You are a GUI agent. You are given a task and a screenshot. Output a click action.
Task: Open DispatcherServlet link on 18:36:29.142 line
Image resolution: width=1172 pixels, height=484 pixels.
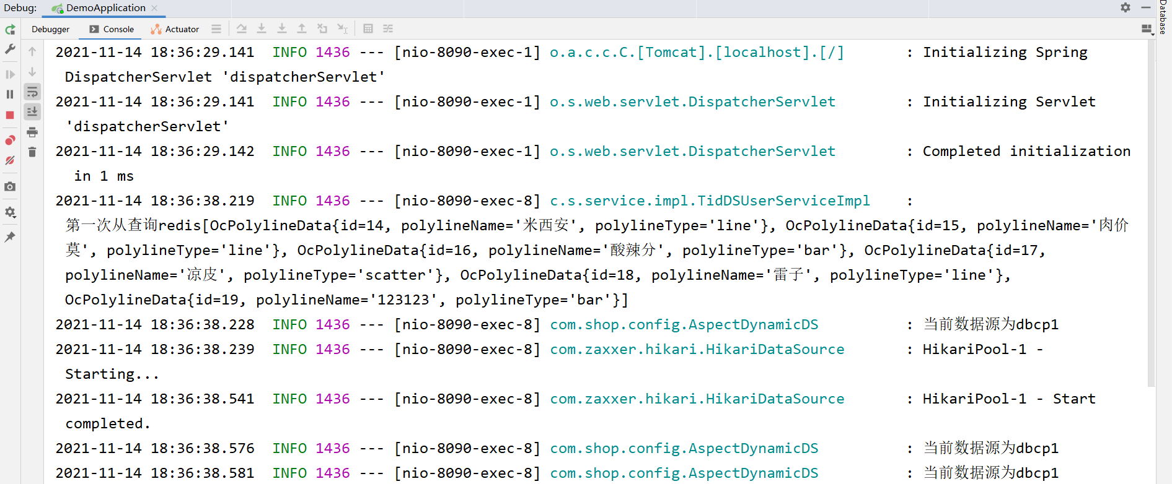pos(692,151)
